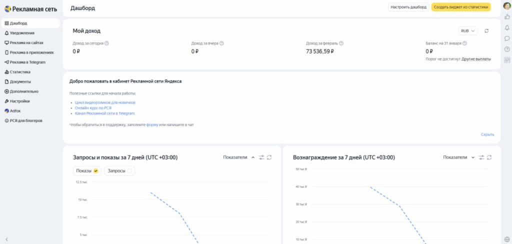Viewport: 512px width, 244px height.
Task: Open the Онлайн-курс по РСЯ link
Action: tap(93, 108)
